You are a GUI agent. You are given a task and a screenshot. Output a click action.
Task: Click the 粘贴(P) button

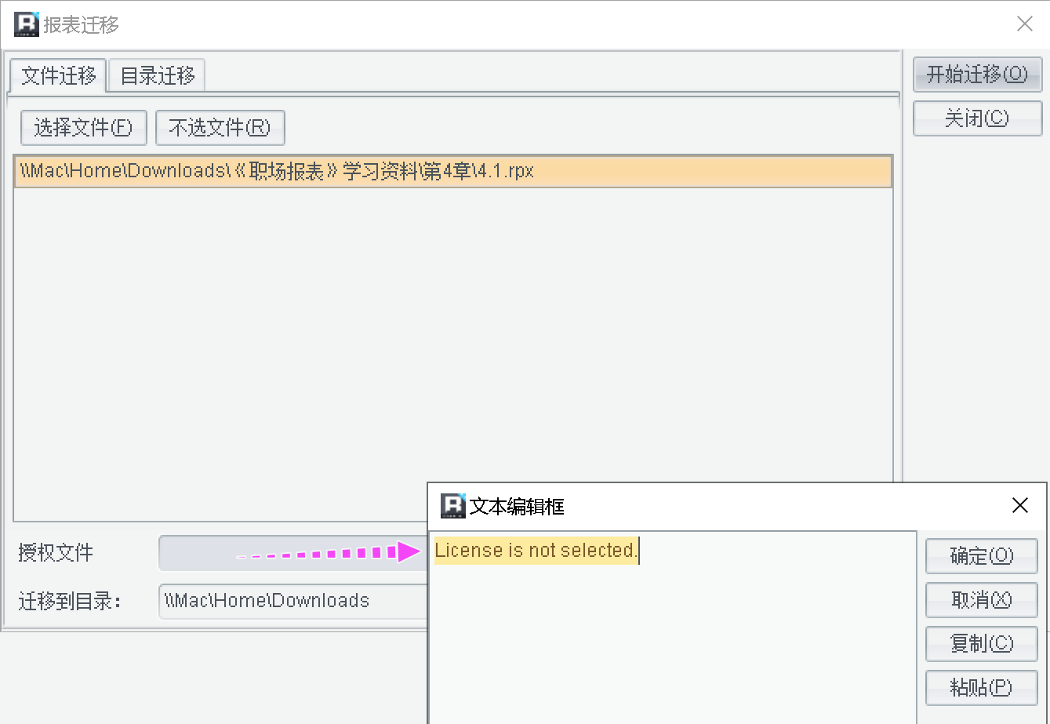982,688
